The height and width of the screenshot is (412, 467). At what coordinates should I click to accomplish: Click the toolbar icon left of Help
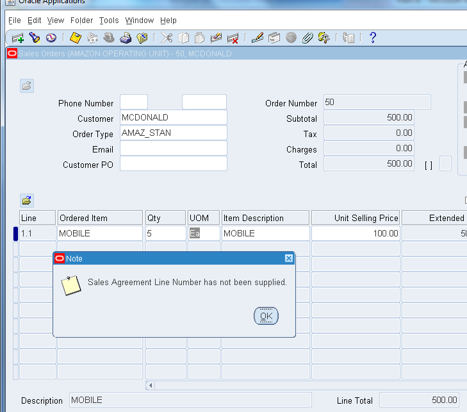click(x=348, y=38)
